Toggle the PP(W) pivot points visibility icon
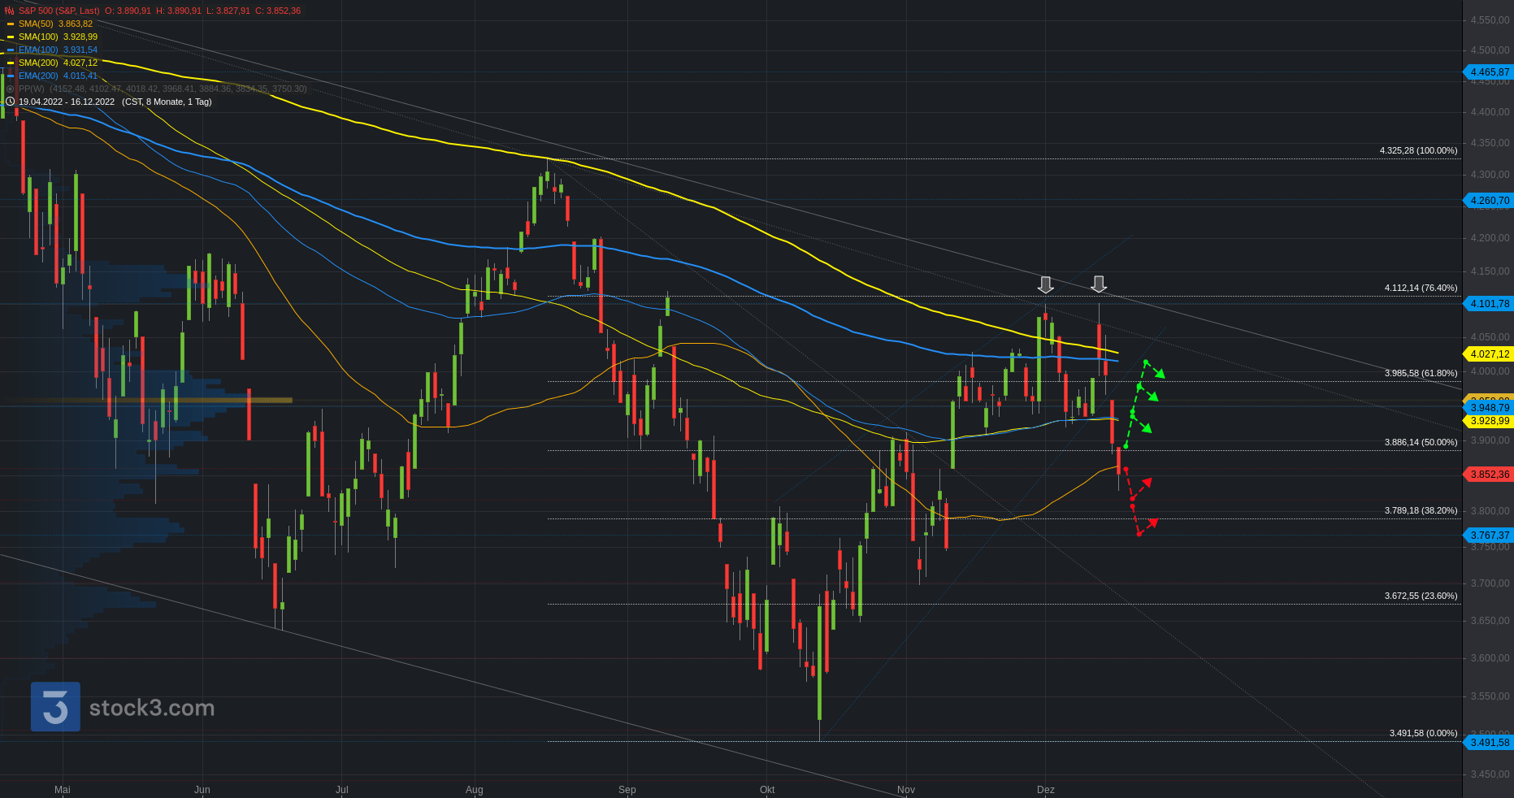Screen dimensions: 1514x798 coord(10,89)
